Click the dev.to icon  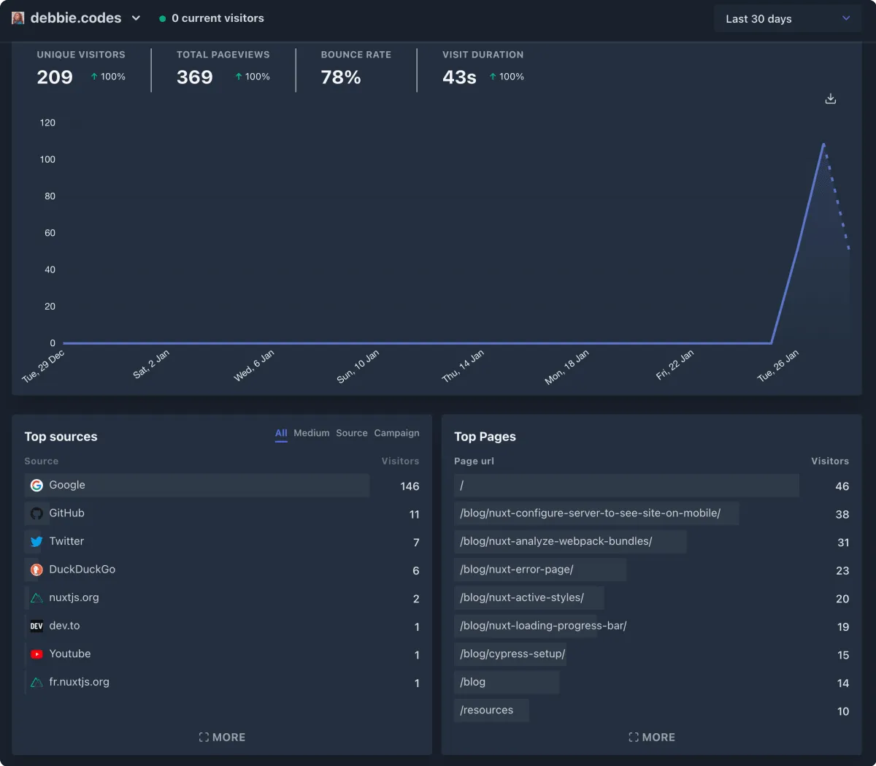36,626
